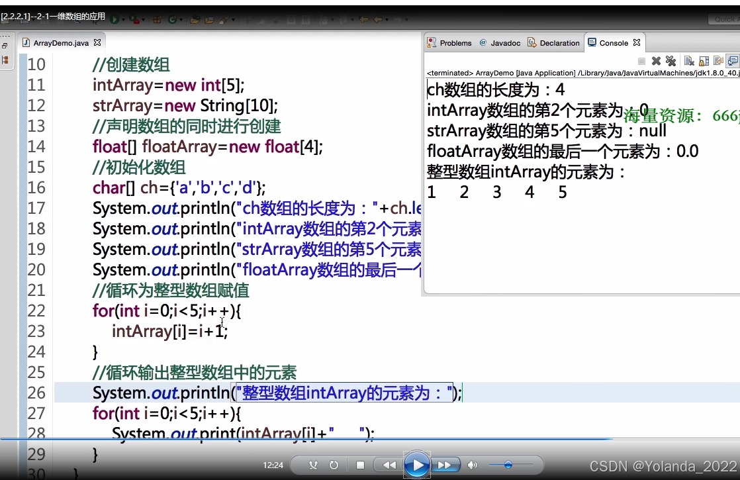Click the code line 'strArray=new String[10];'

coord(185,106)
